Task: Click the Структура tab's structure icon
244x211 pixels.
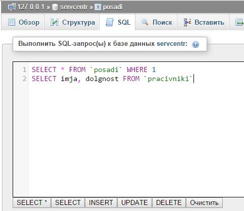Action: (x=54, y=22)
